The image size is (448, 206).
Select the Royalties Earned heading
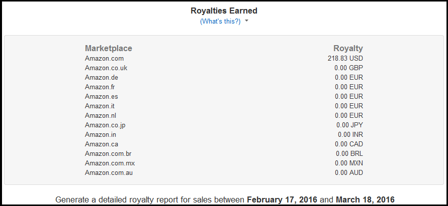(x=224, y=11)
